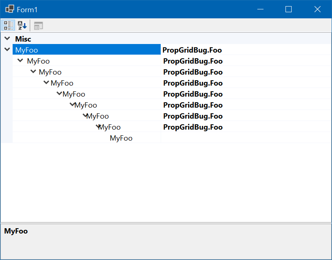Collapse the second-level nested MyFoo chevron
This screenshot has height=260, width=332.
(x=20, y=61)
